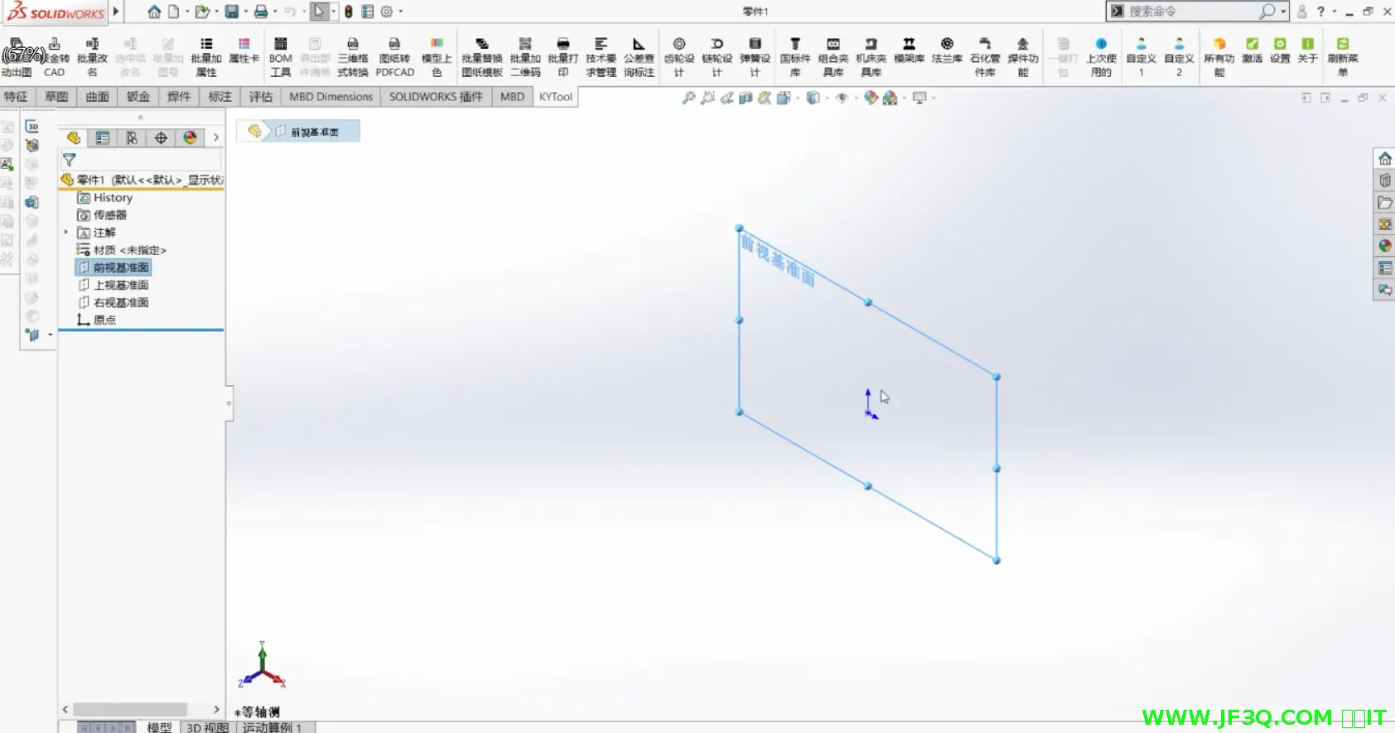Select the 模型上色 model coloring tool
Image resolution: width=1395 pixels, height=733 pixels.
click(437, 56)
